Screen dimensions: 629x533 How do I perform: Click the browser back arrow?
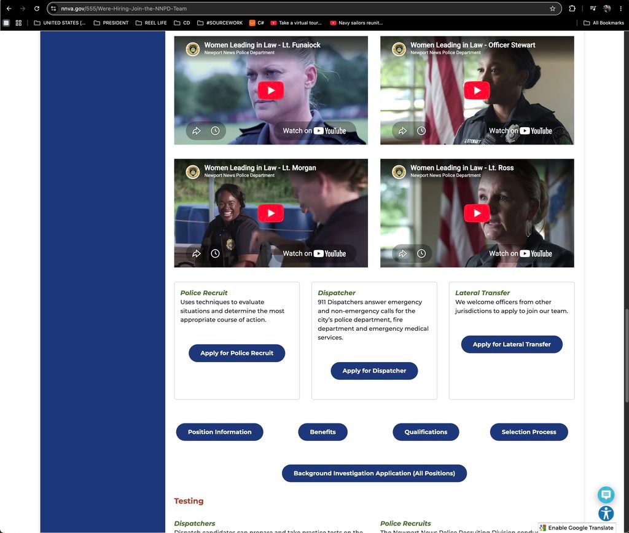(9, 9)
